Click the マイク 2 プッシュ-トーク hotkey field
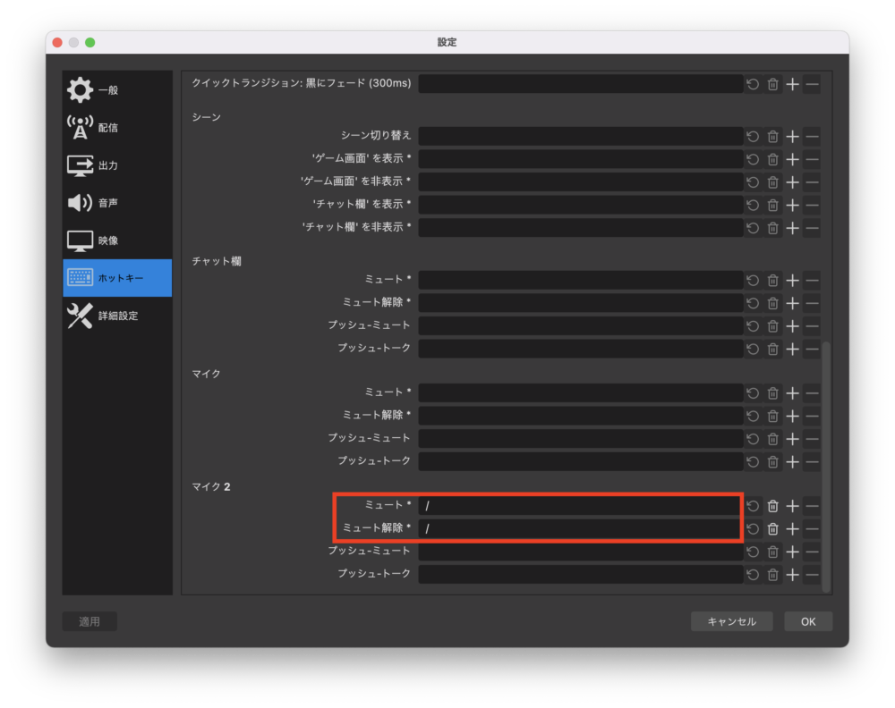Viewport: 895px width, 708px height. (580, 575)
